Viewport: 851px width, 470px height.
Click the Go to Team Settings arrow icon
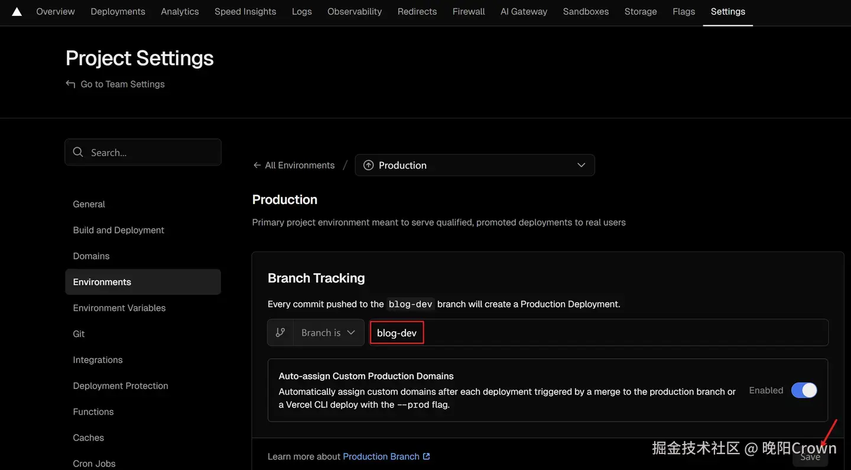coord(70,84)
